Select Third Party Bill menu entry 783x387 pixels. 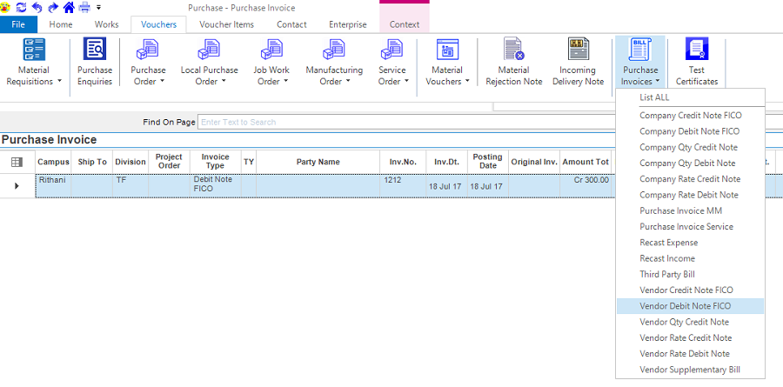pyautogui.click(x=667, y=274)
